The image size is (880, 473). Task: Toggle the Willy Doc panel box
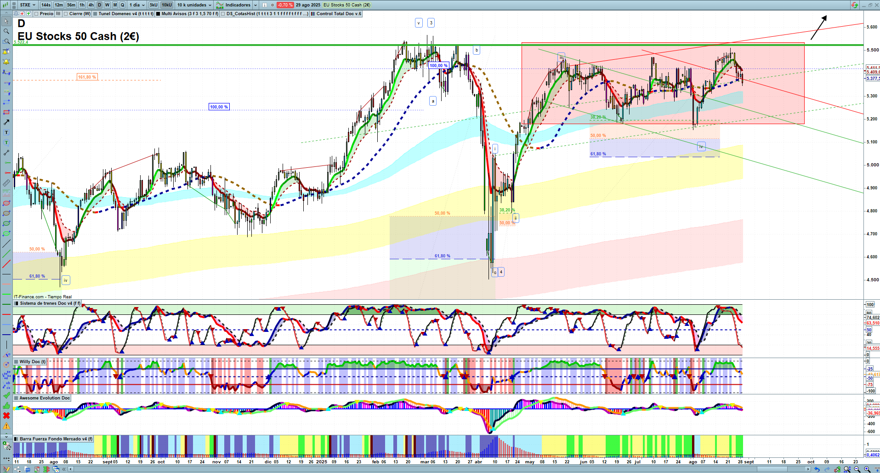[x=17, y=362]
